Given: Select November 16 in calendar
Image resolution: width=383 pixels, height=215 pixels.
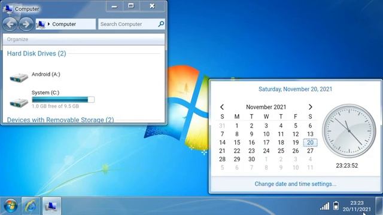Looking at the screenshot, I should click(x=251, y=143).
